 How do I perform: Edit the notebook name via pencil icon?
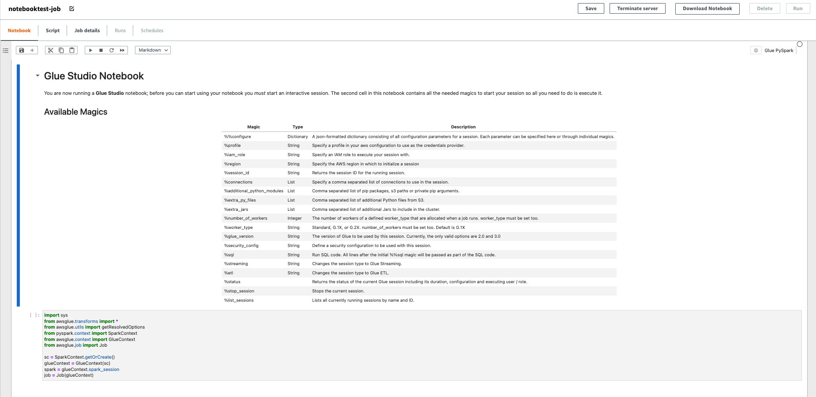71,7
